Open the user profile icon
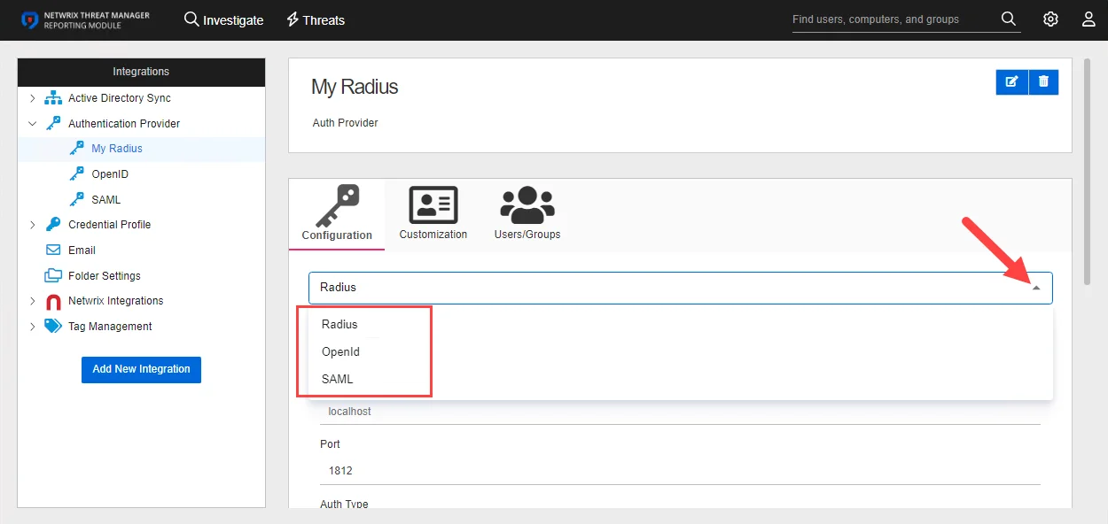This screenshot has height=524, width=1108. (x=1089, y=19)
